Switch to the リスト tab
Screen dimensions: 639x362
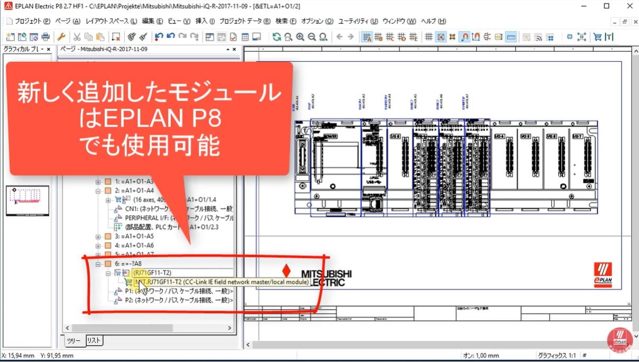[94, 340]
